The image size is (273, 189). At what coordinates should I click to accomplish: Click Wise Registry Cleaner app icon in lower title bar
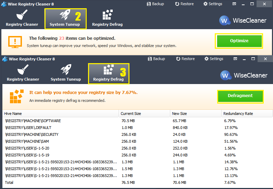(x=4, y=59)
